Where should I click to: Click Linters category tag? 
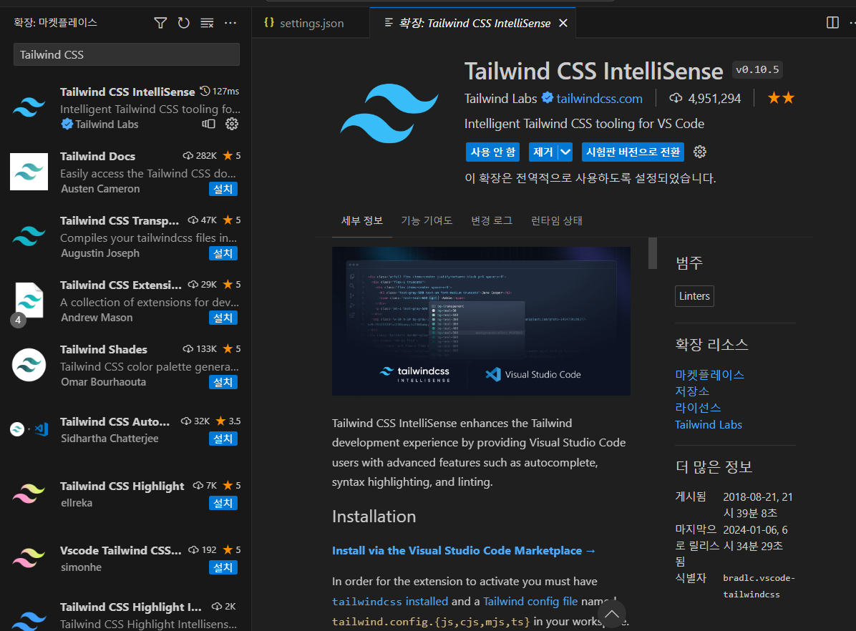coord(694,296)
